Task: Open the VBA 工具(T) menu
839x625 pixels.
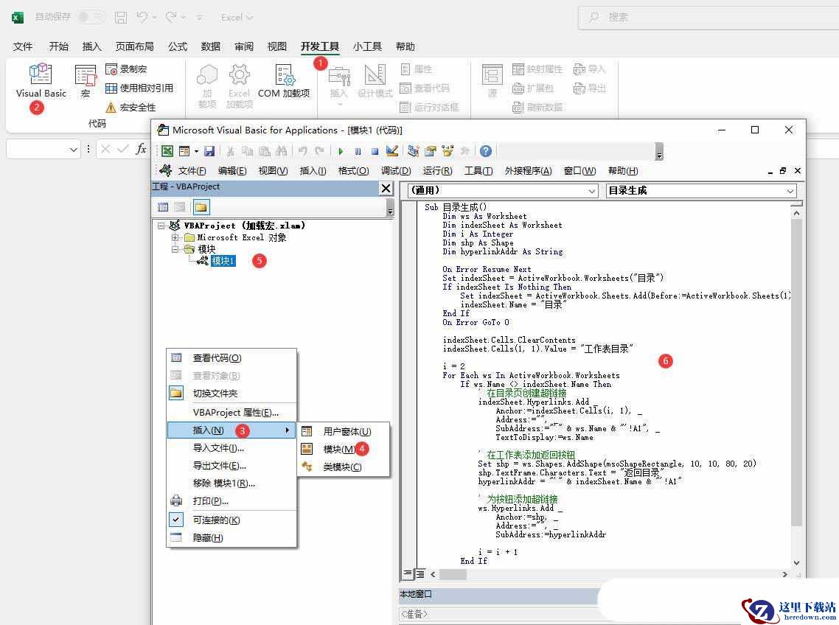Action: coord(478,171)
